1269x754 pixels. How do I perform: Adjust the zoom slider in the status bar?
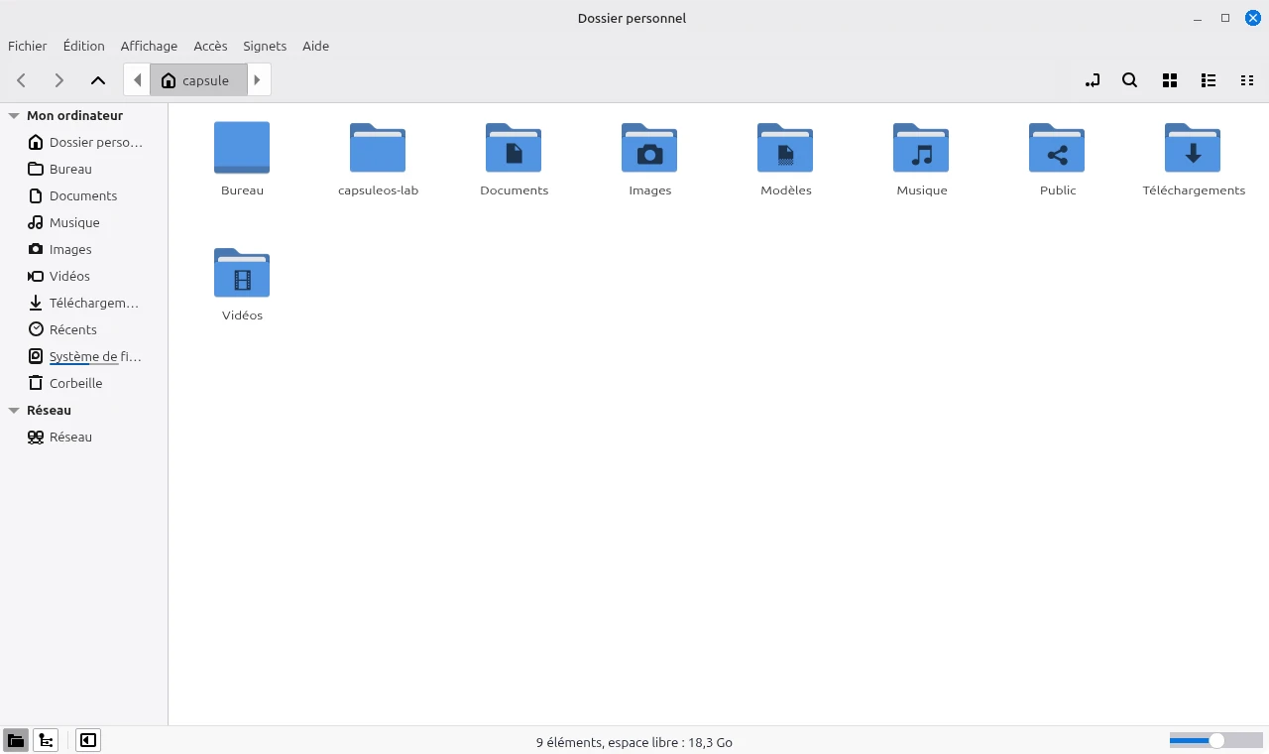1215,740
